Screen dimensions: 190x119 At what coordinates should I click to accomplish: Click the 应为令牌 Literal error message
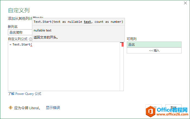coord(27,108)
